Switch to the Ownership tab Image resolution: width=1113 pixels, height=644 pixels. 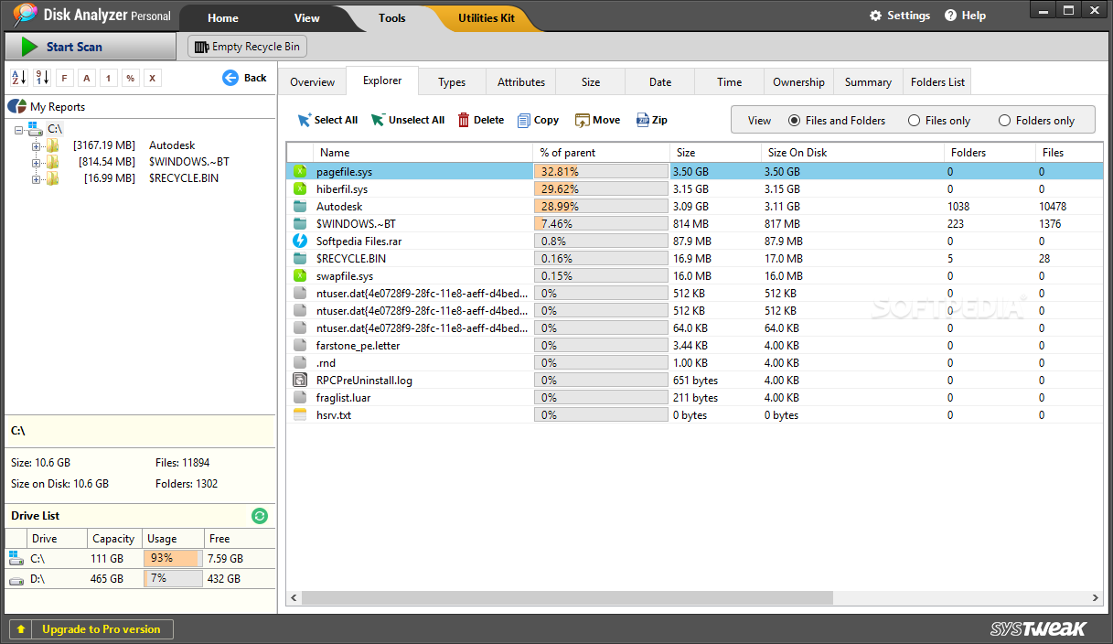[798, 82]
